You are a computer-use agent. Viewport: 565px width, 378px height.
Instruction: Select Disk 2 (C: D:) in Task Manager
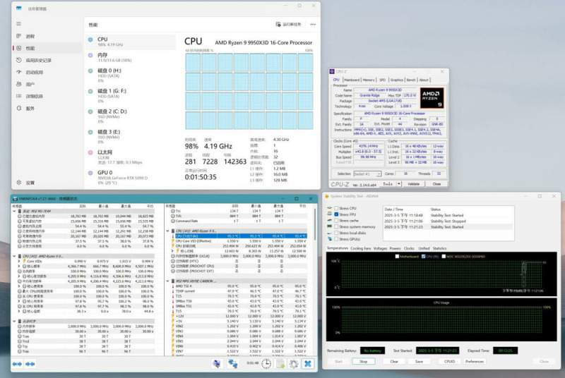131,116
